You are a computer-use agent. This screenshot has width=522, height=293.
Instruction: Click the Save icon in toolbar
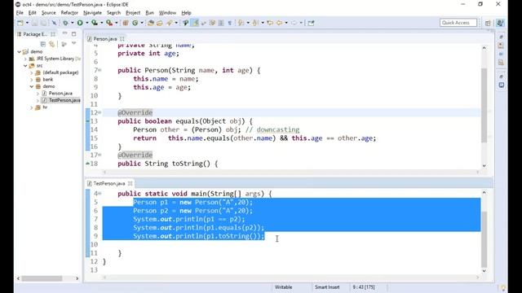point(34,23)
